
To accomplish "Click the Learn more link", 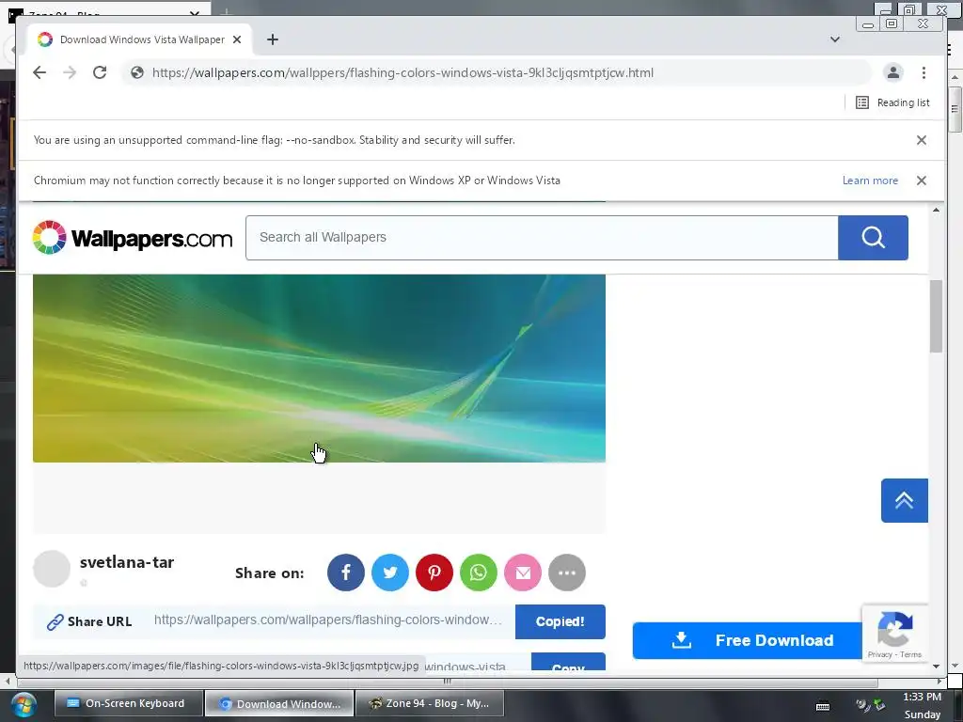I will point(870,180).
